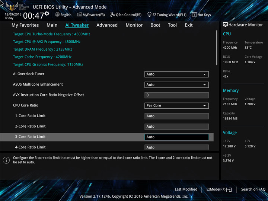268x201 pixels.
Task: Select ASUS MultiCore Enhancement label
Action: (38, 84)
